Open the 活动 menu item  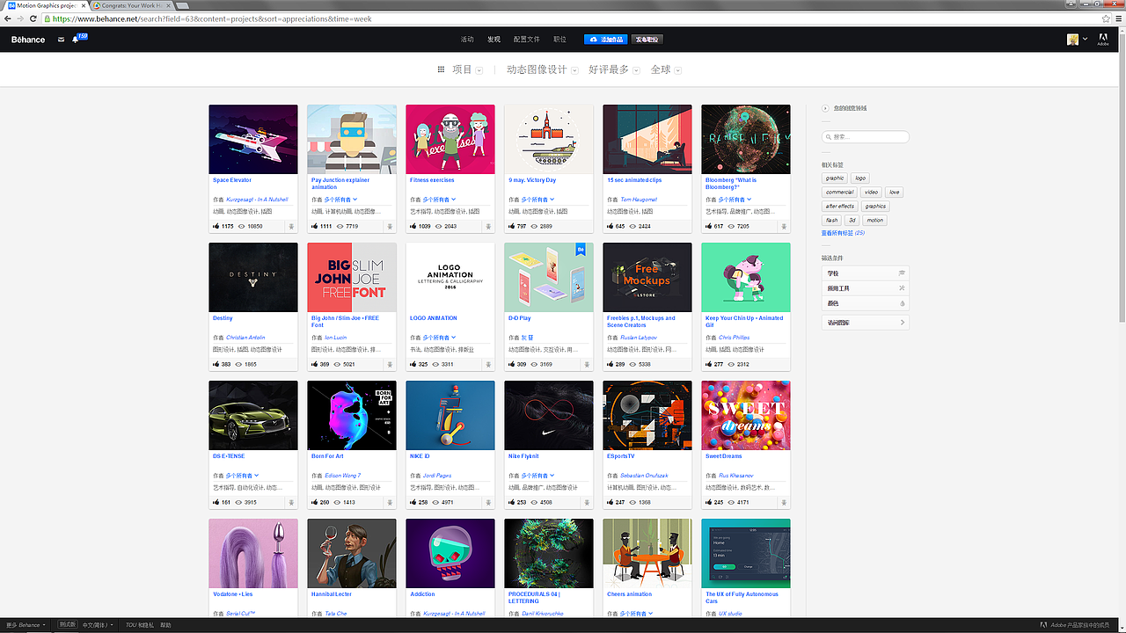pyautogui.click(x=467, y=40)
